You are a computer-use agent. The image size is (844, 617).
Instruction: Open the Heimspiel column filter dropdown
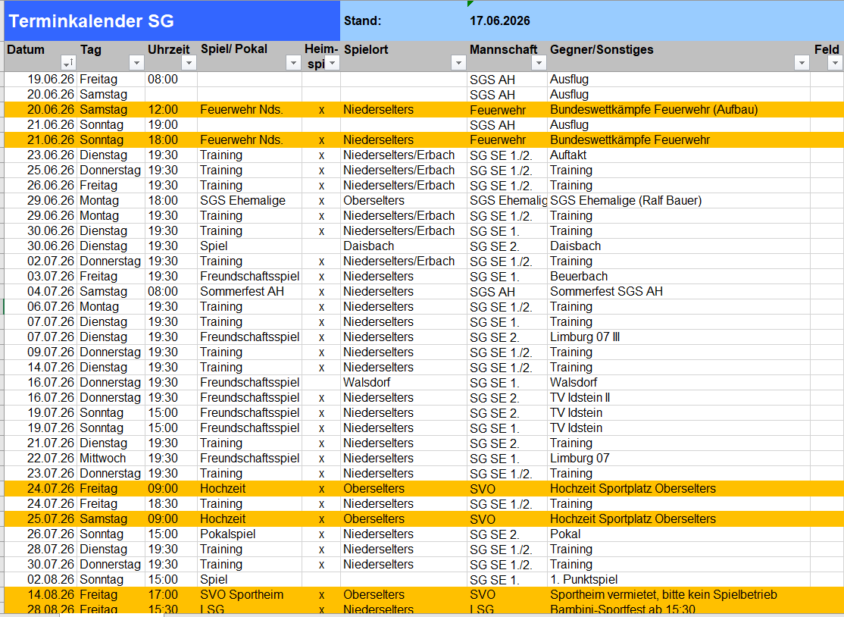pos(332,63)
